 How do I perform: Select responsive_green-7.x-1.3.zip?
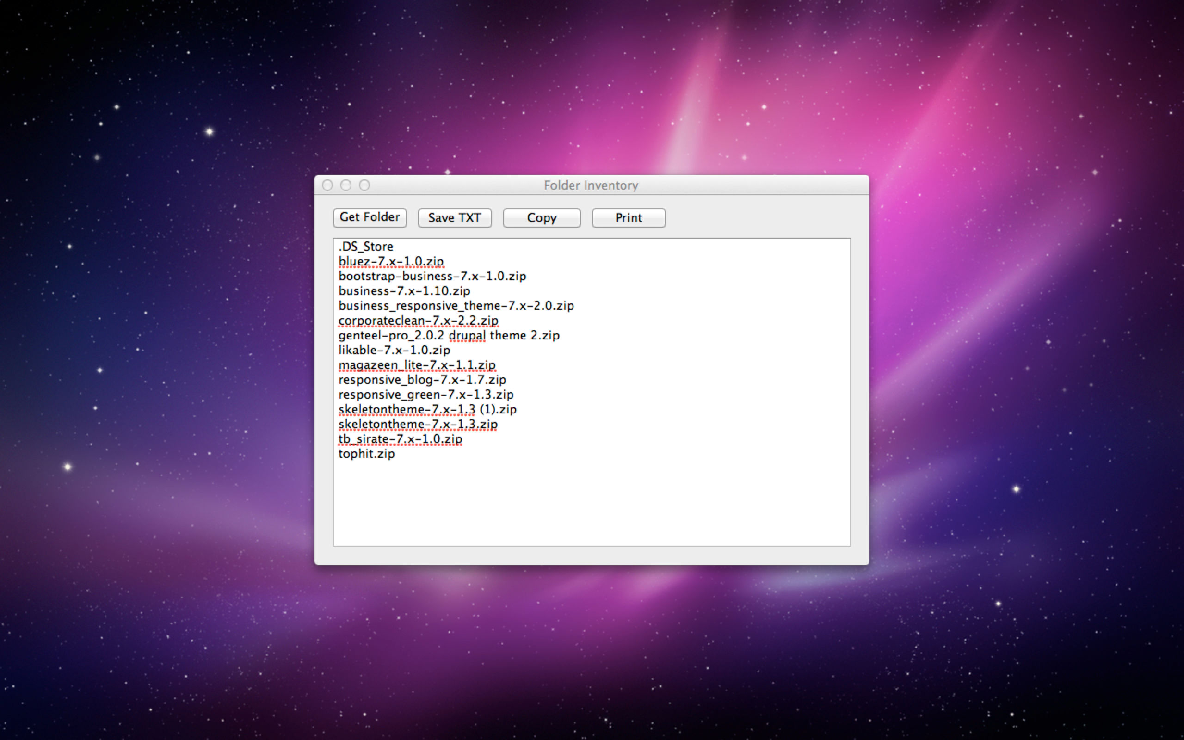426,395
